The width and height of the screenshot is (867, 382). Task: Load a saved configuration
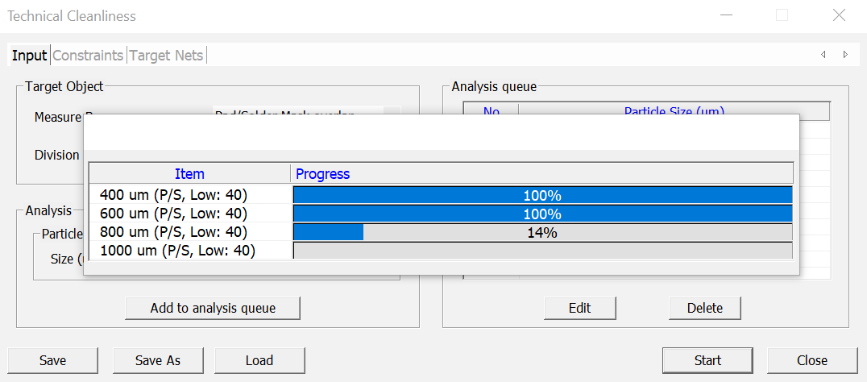click(259, 360)
